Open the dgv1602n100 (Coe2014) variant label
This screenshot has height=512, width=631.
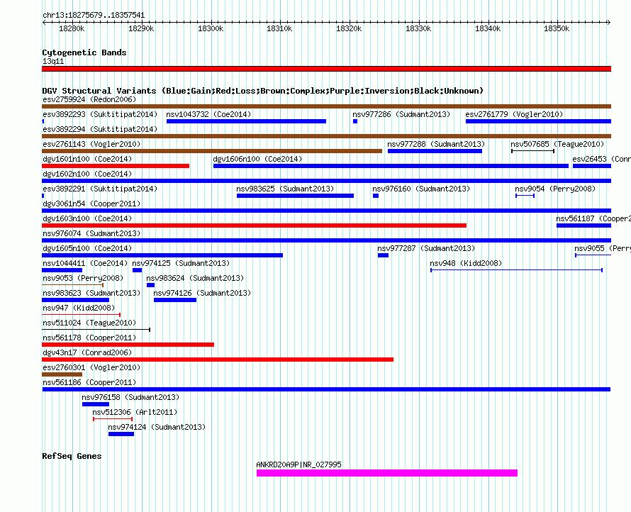(87, 174)
